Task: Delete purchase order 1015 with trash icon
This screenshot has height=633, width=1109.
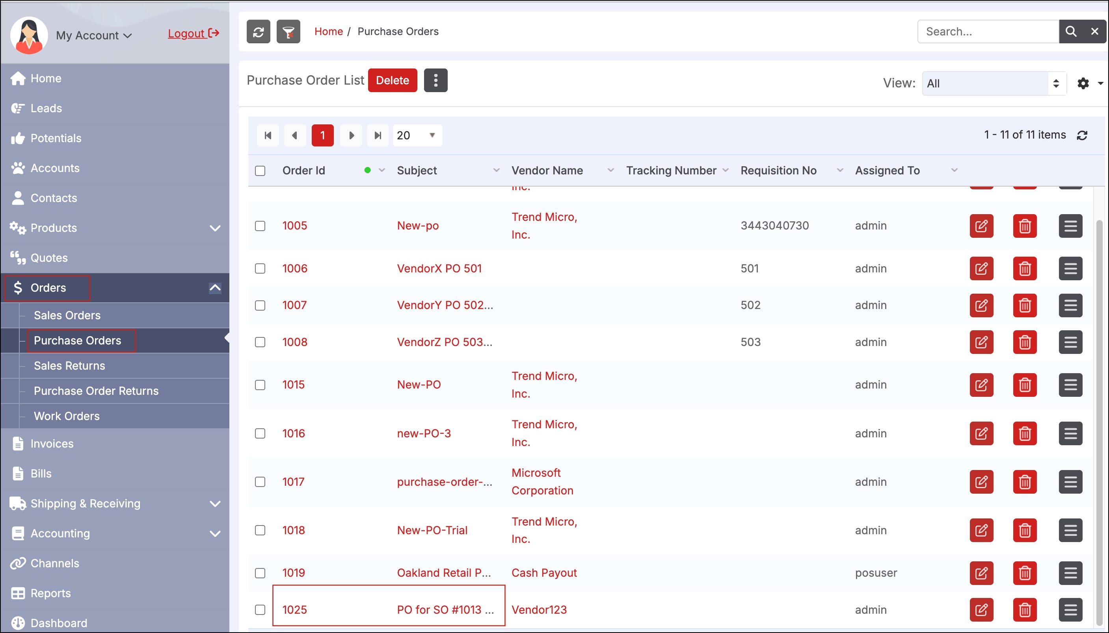Action: 1025,385
